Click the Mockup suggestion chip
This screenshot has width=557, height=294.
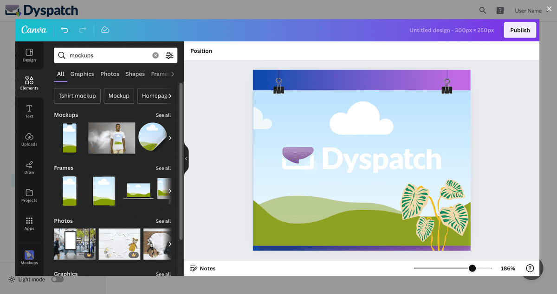click(x=119, y=96)
